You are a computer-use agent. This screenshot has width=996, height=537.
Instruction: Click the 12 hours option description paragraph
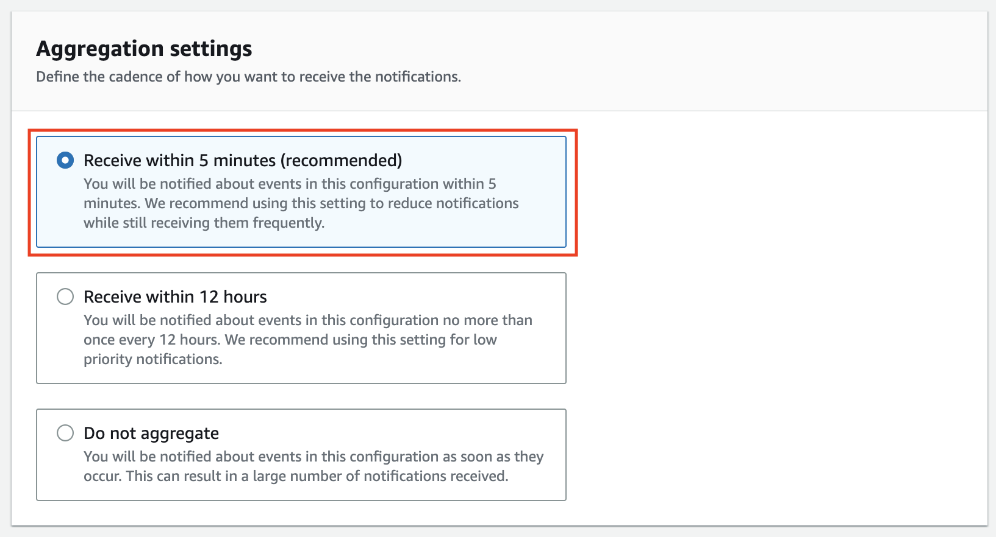[308, 340]
